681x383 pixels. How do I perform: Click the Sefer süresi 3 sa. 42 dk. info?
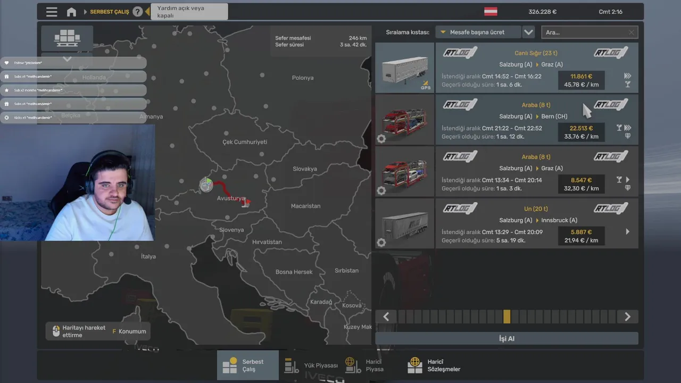click(x=321, y=45)
